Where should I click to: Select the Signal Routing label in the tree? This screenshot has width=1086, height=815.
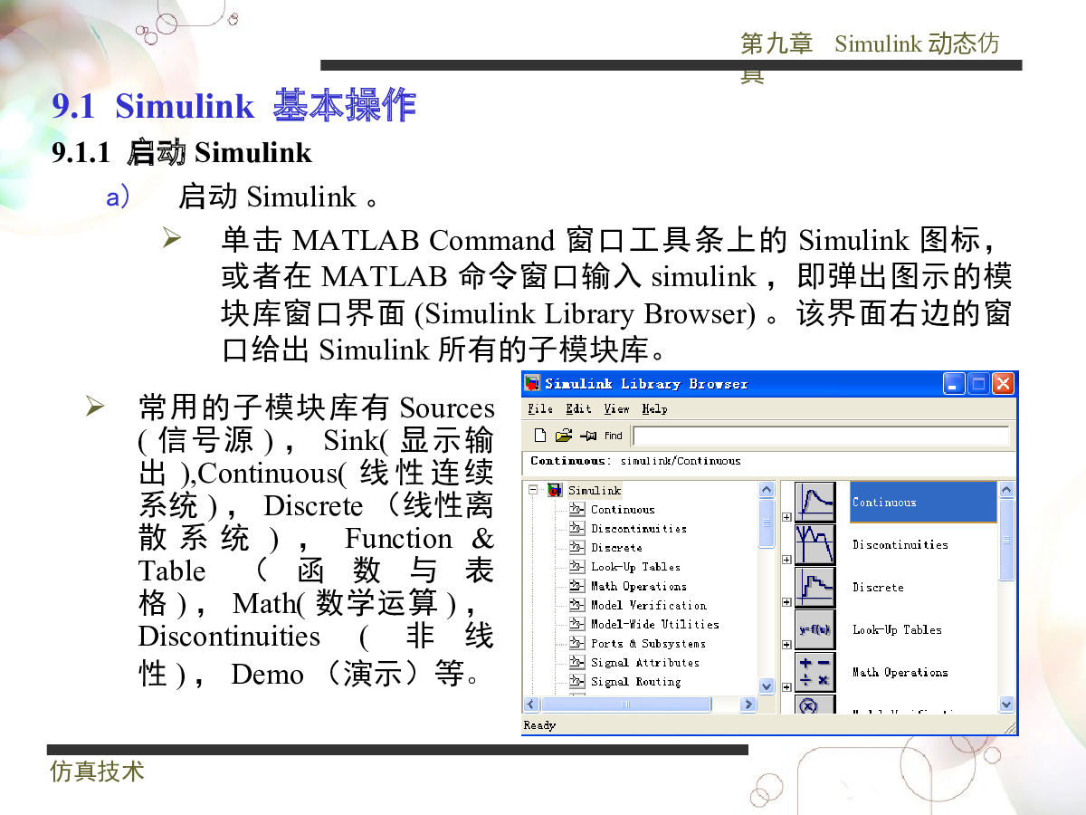point(635,682)
